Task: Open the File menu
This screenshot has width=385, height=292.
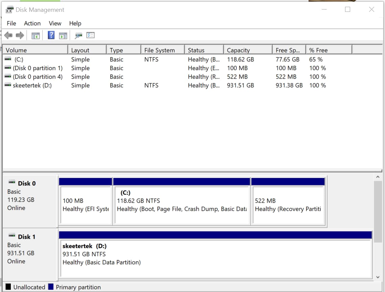Action: click(x=11, y=23)
